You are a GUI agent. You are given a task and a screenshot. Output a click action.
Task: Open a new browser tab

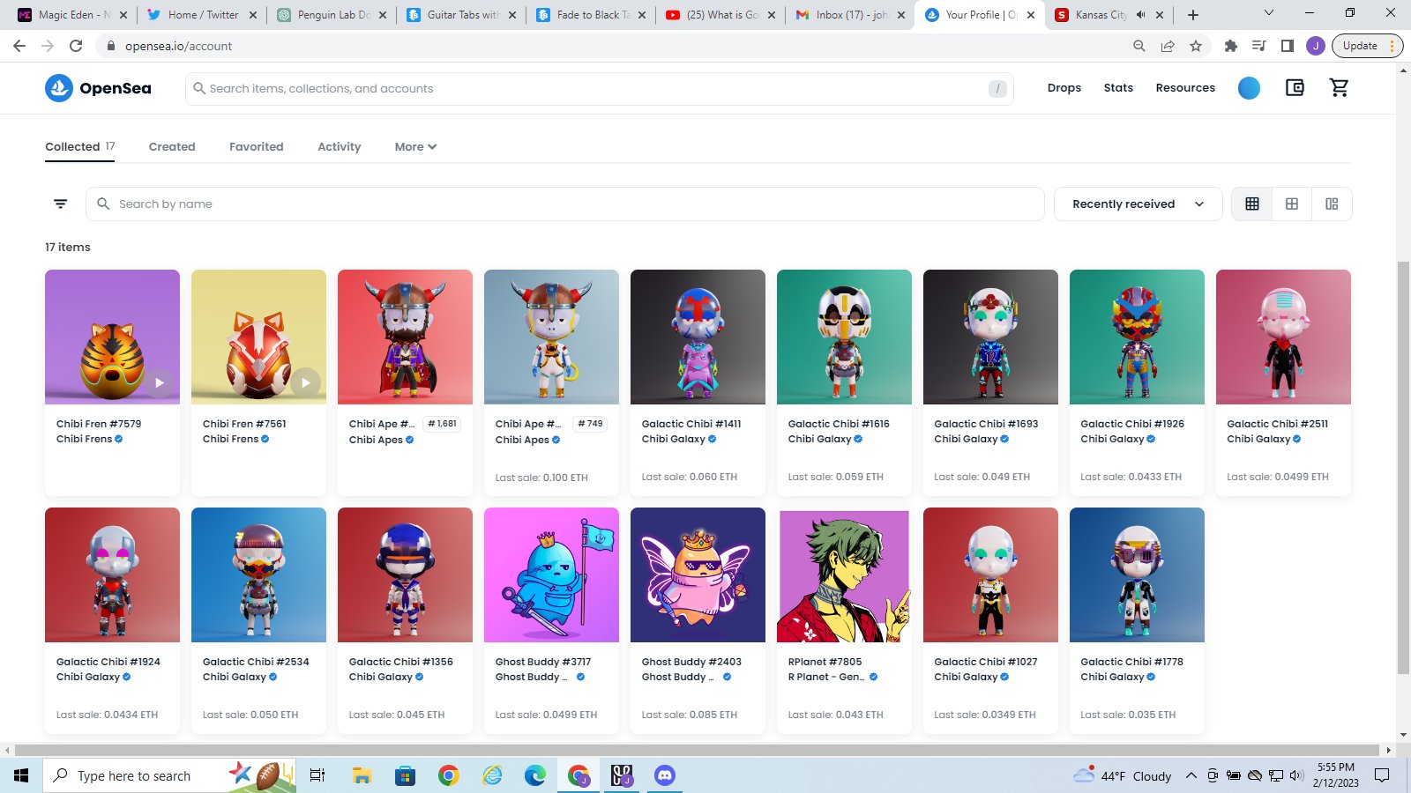(x=1193, y=15)
